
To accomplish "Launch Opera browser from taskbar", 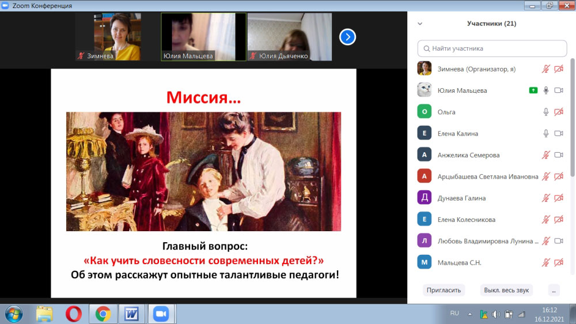I will tap(74, 314).
